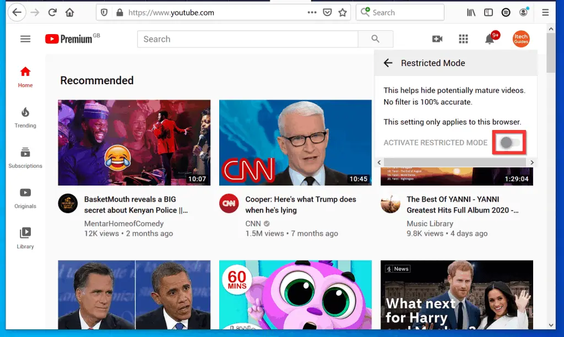Open Harry and Meghan news thumbnail
The image size is (564, 337).
tap(457, 295)
